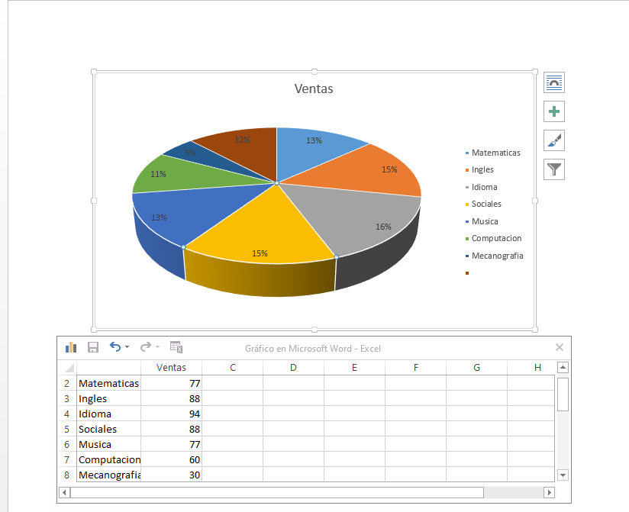The width and height of the screenshot is (629, 512).
Task: Select the Ingles legend entry
Action: click(479, 169)
